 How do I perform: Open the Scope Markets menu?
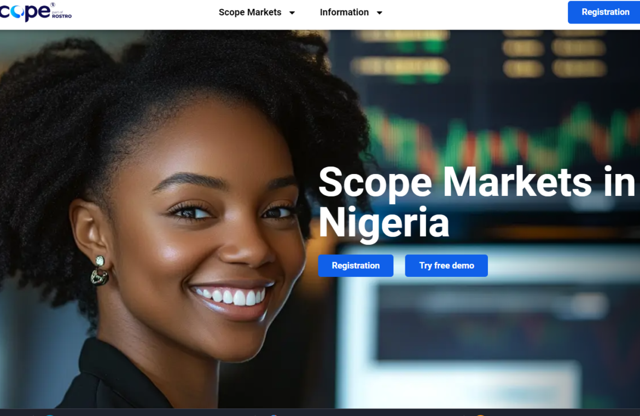pos(250,12)
